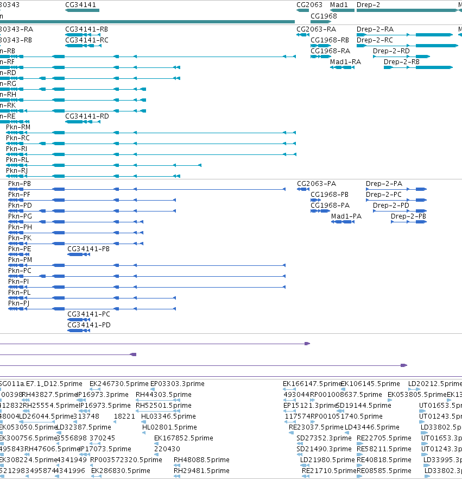462x479 pixels.
Task: Click EST RE22705.5prime
Action: point(384,438)
